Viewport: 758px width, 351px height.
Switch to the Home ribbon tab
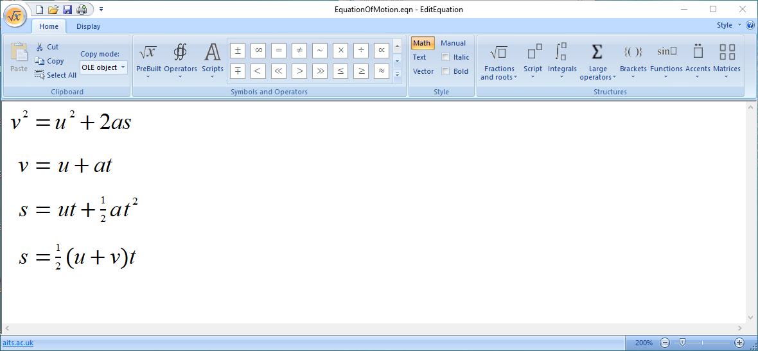pyautogui.click(x=49, y=26)
